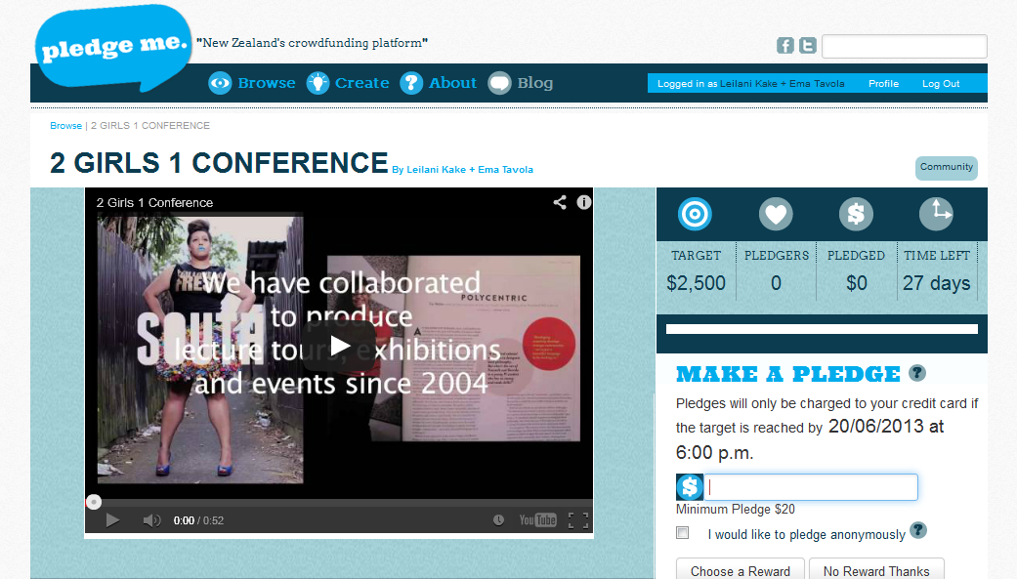Click the Choose a Reward button
1017x579 pixels.
coord(740,570)
